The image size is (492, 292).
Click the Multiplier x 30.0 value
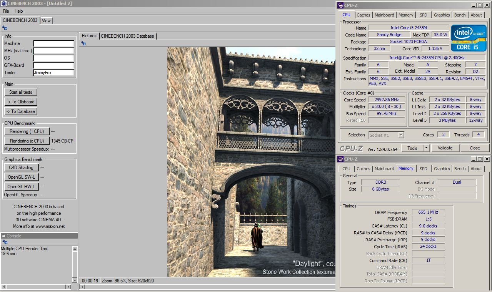click(387, 107)
